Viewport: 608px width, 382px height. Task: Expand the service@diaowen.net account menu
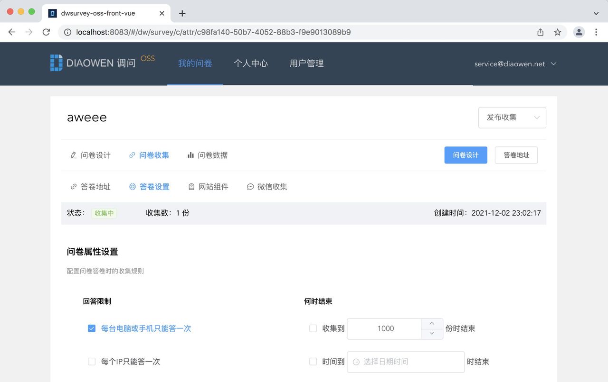point(515,64)
